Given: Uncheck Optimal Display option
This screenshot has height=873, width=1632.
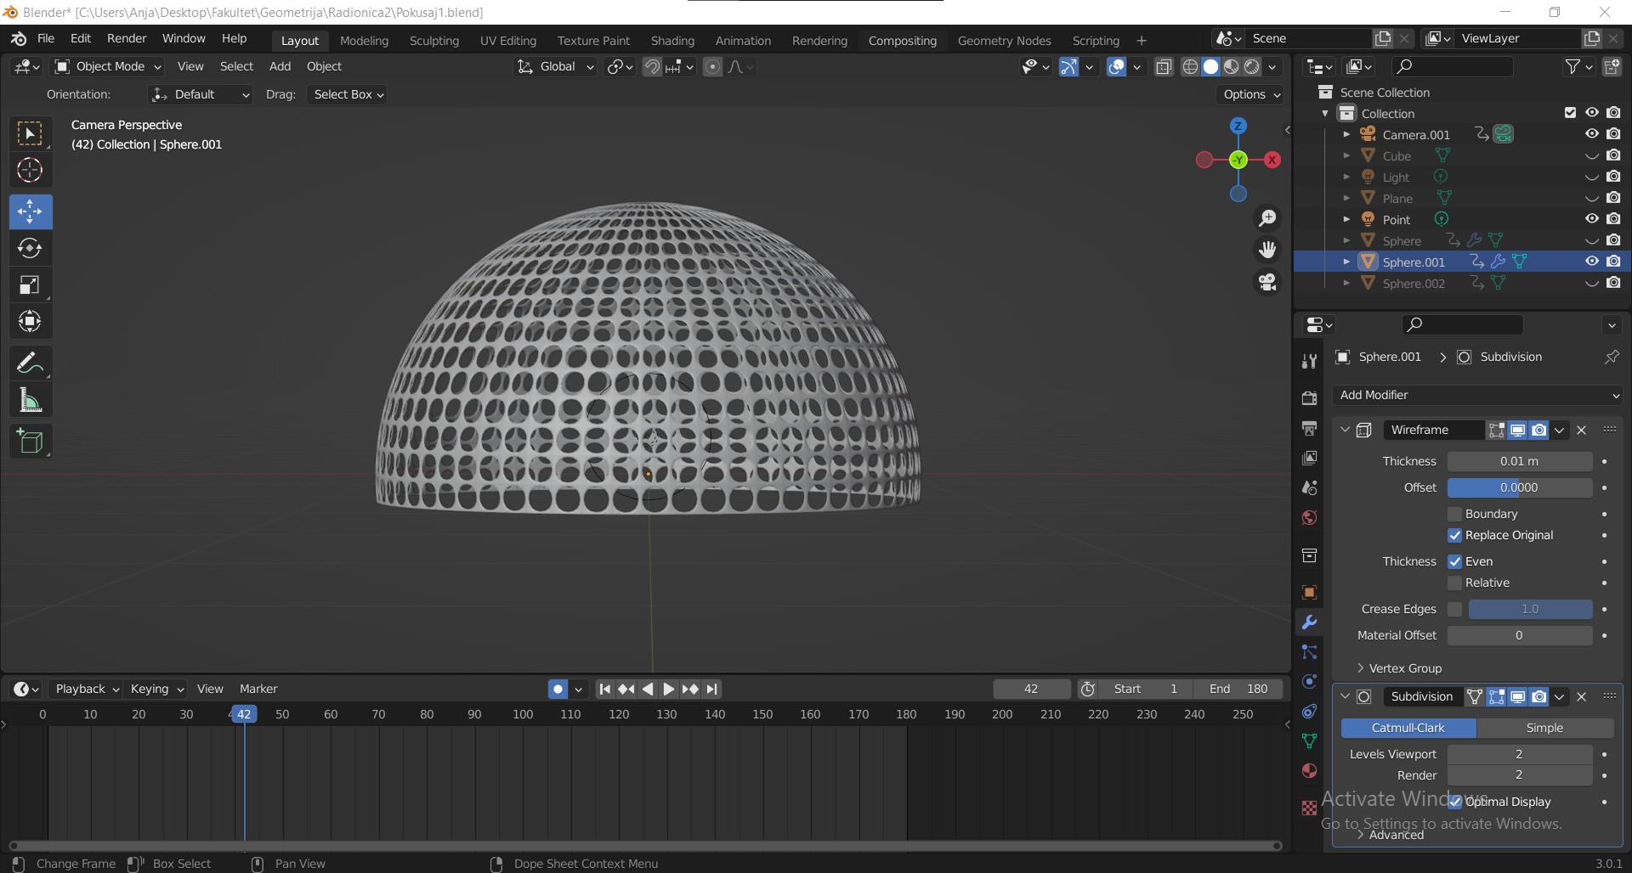Looking at the screenshot, I should pyautogui.click(x=1454, y=802).
